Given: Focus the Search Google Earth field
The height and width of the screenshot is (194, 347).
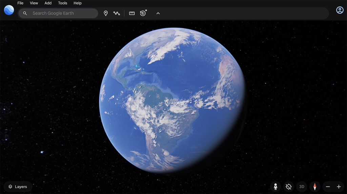Looking at the screenshot, I should pyautogui.click(x=58, y=13).
